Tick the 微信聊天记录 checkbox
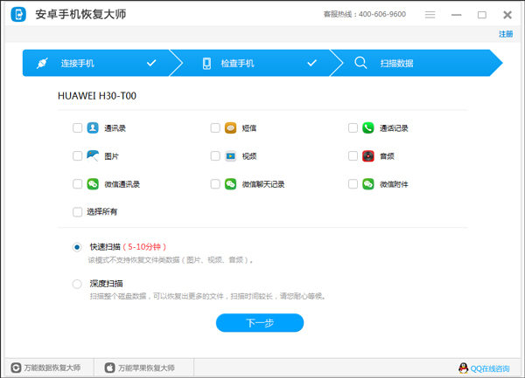The height and width of the screenshot is (378, 525). (215, 185)
